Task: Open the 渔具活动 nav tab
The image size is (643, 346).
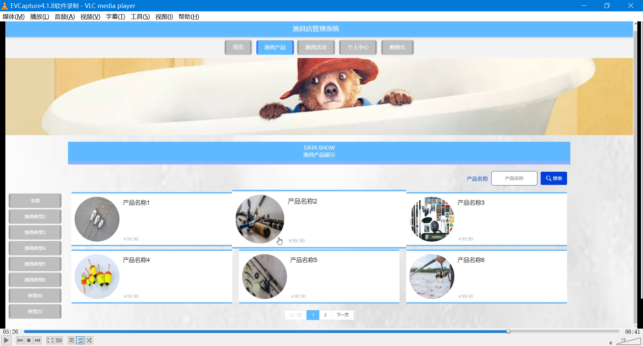Action: pyautogui.click(x=316, y=47)
